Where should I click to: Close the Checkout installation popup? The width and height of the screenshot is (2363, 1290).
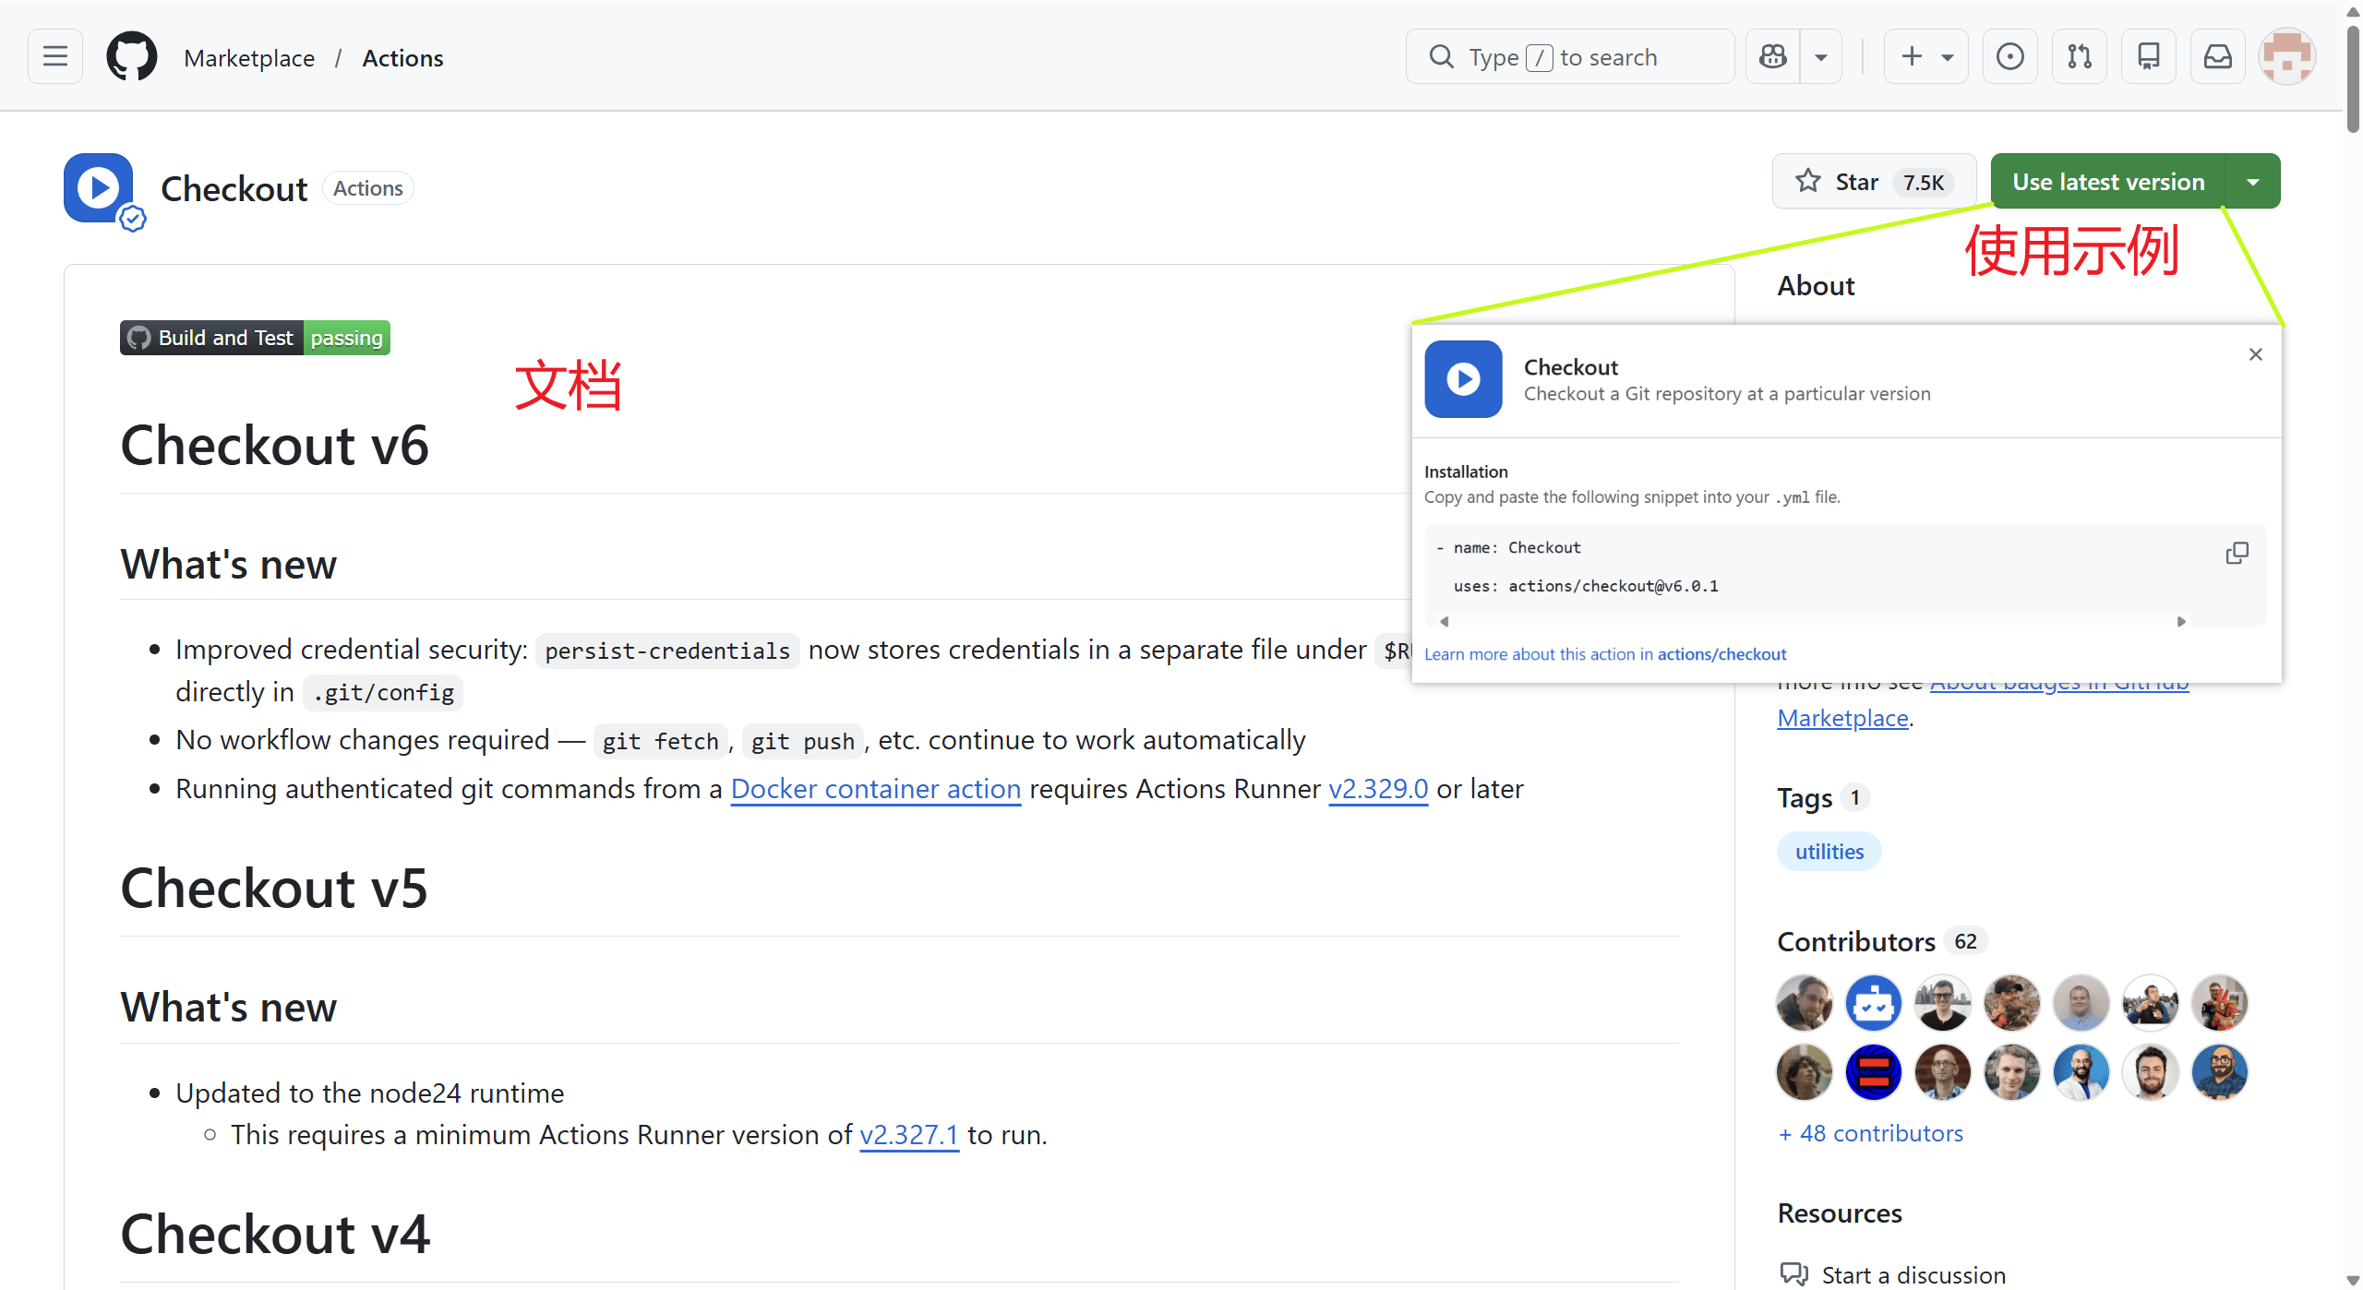2255,354
